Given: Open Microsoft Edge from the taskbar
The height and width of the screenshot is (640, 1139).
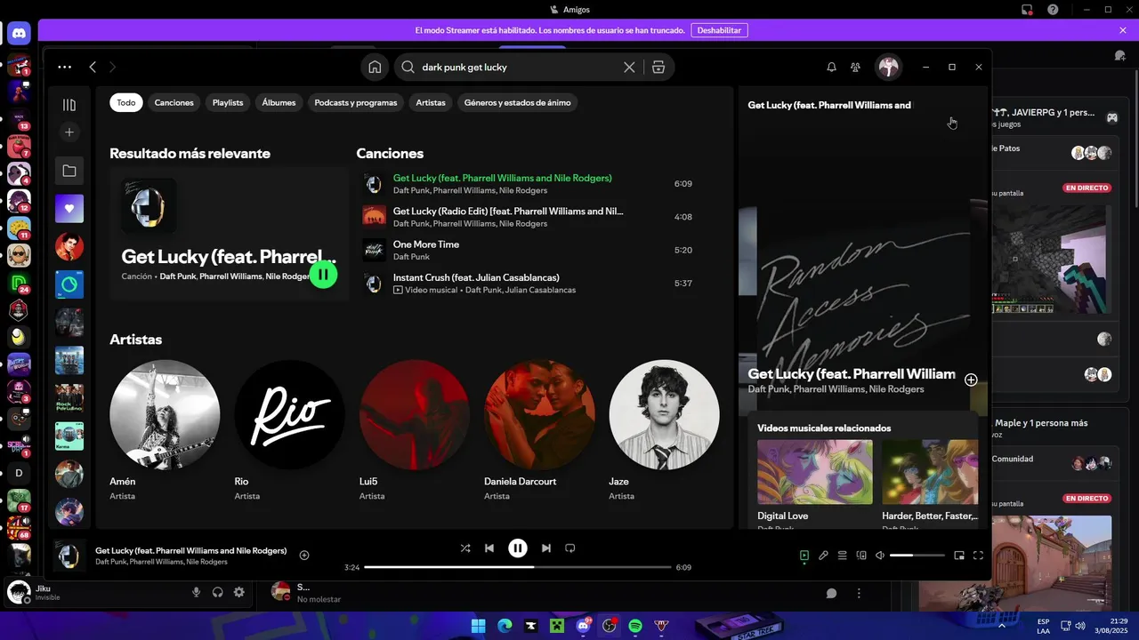Looking at the screenshot, I should [x=505, y=626].
